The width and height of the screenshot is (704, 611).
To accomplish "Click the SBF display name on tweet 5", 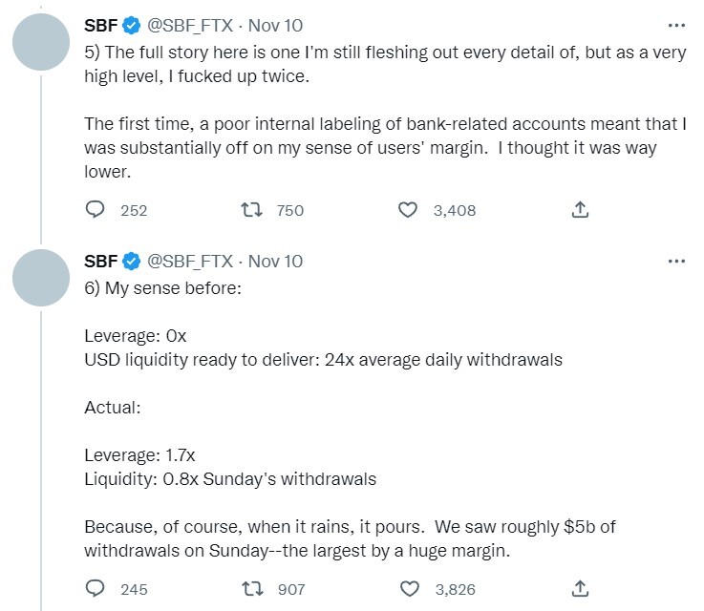I will tap(100, 25).
